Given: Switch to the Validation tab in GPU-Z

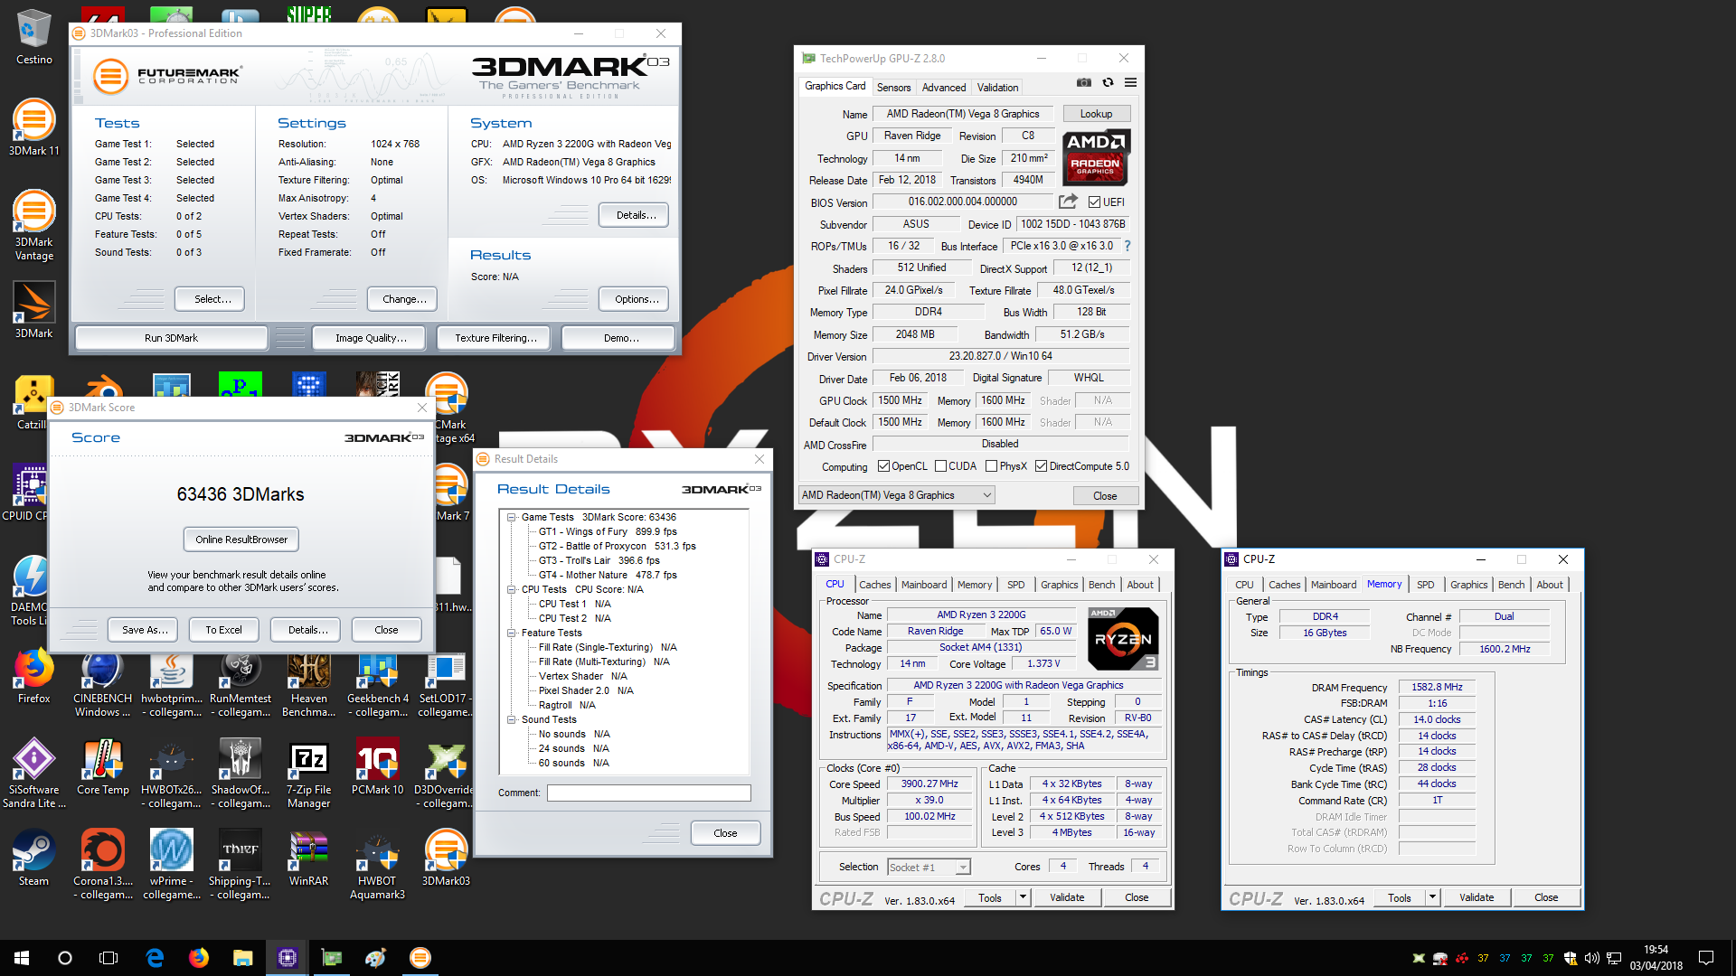Looking at the screenshot, I should [997, 88].
